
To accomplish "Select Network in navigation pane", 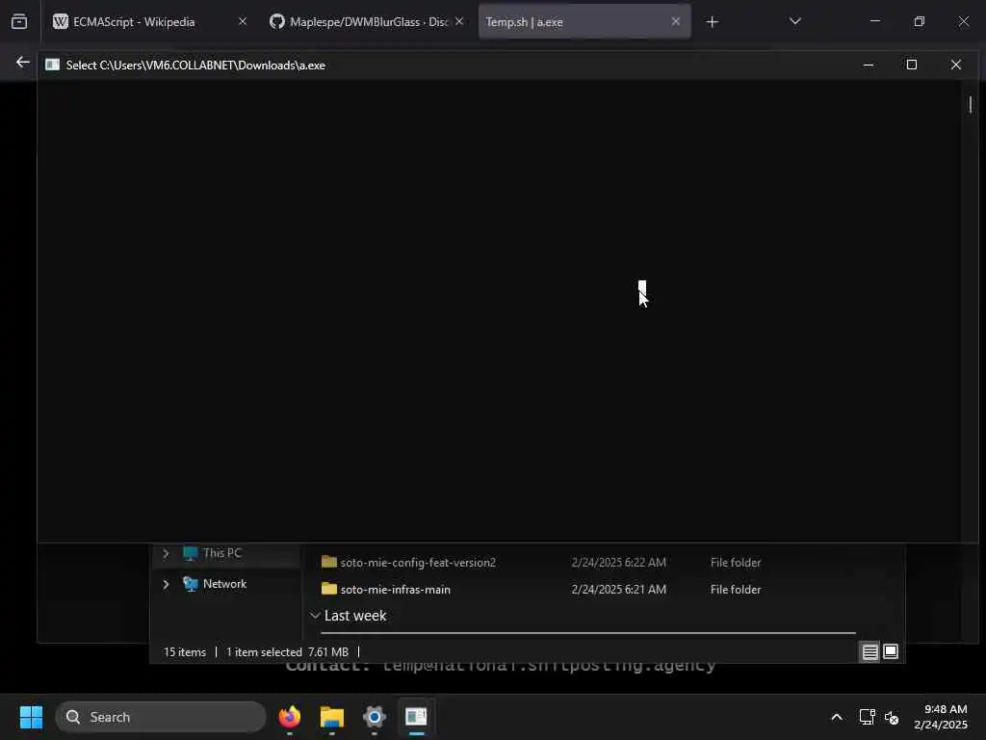I will click(x=224, y=584).
